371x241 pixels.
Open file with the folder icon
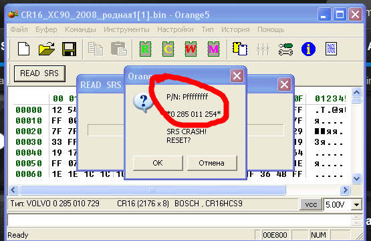click(x=46, y=49)
